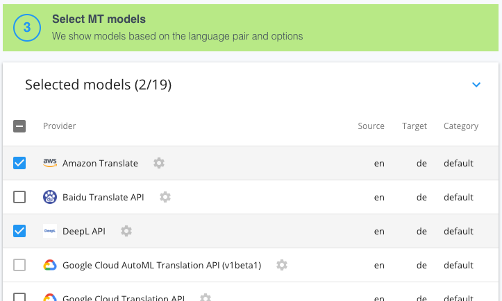Check the Baidu Translate API checkbox
Screen dimensions: 502x301
(x=19, y=197)
